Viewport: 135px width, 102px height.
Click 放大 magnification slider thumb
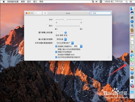(81, 26)
